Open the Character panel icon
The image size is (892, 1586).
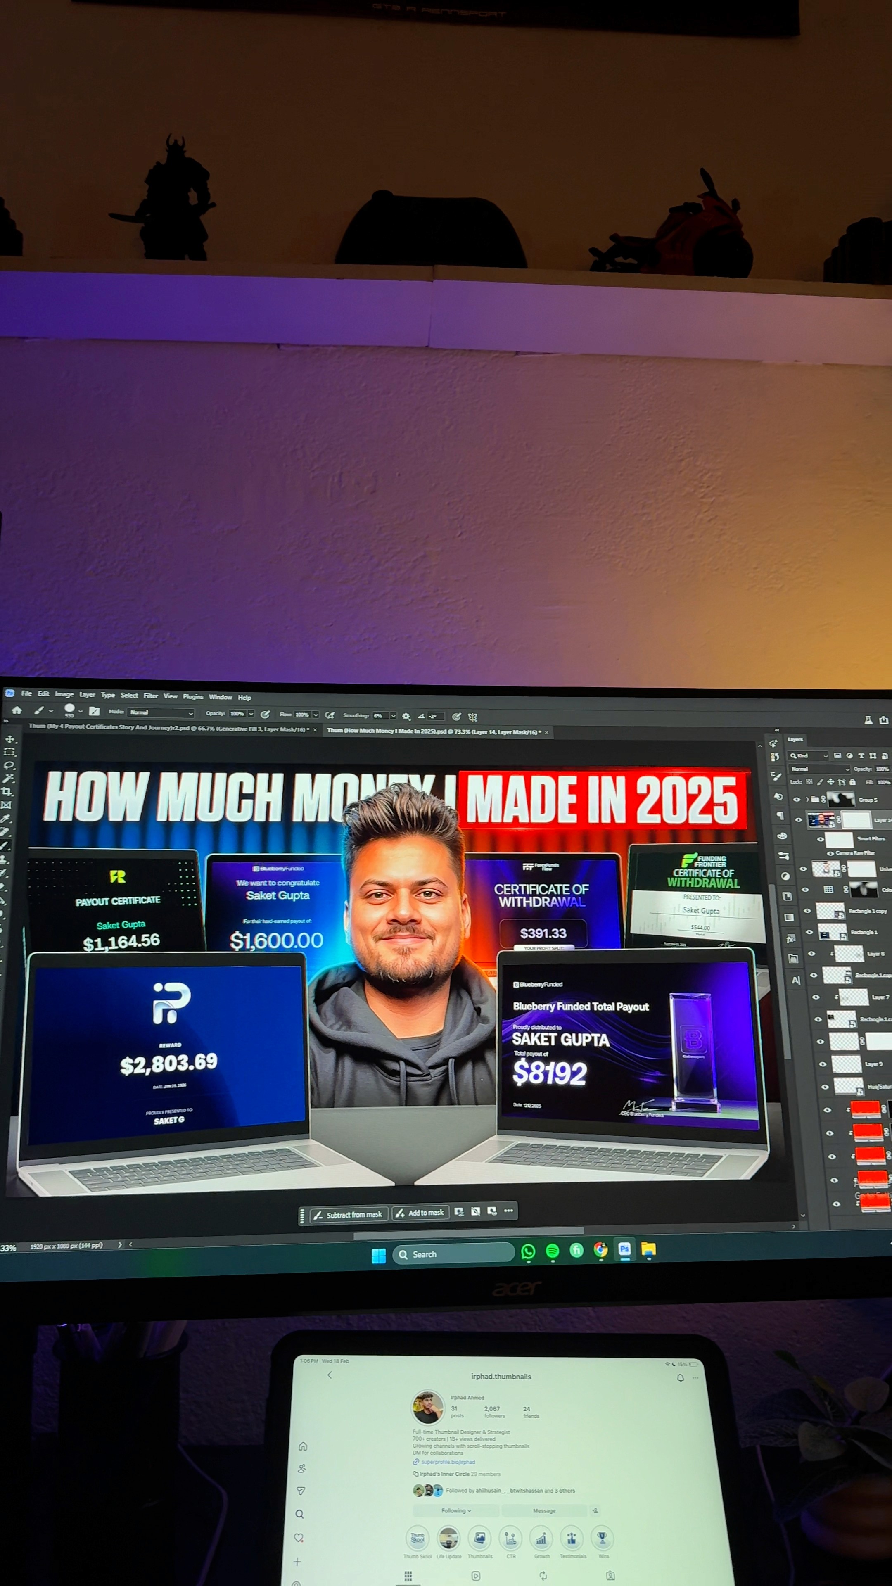pos(796,980)
